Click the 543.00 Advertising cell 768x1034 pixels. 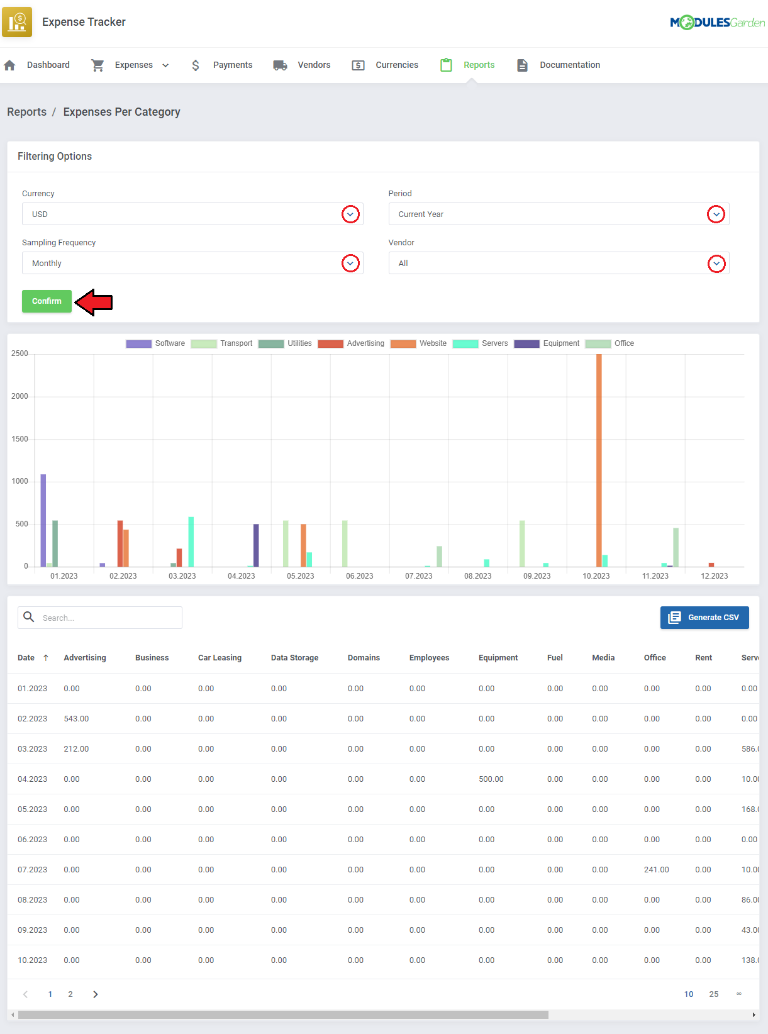click(x=76, y=719)
